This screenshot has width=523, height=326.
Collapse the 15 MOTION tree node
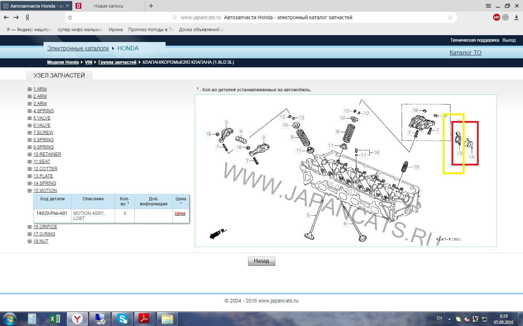30,191
